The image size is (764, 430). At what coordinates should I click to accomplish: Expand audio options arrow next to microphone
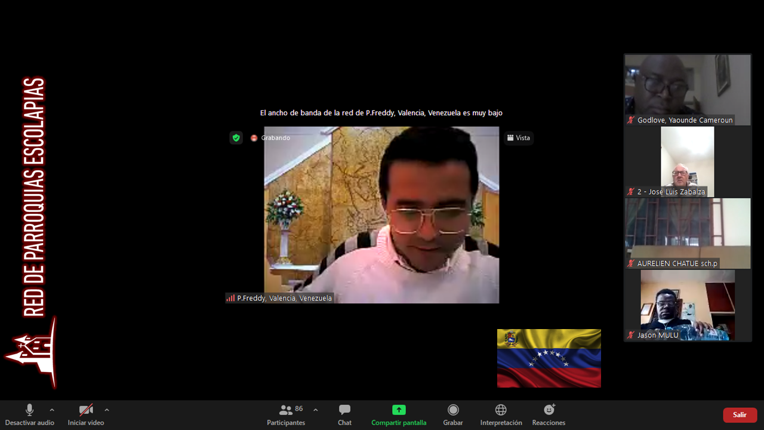[x=52, y=410]
